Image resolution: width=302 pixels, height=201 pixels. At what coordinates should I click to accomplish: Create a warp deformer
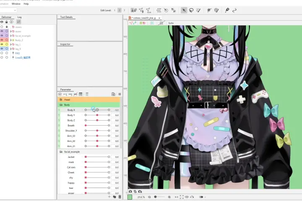coord(159,10)
